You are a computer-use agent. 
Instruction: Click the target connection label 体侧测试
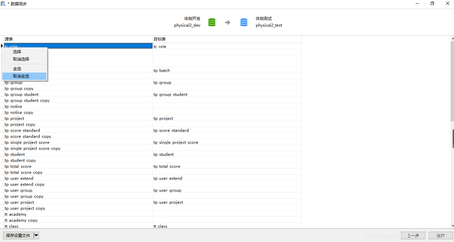pos(264,19)
